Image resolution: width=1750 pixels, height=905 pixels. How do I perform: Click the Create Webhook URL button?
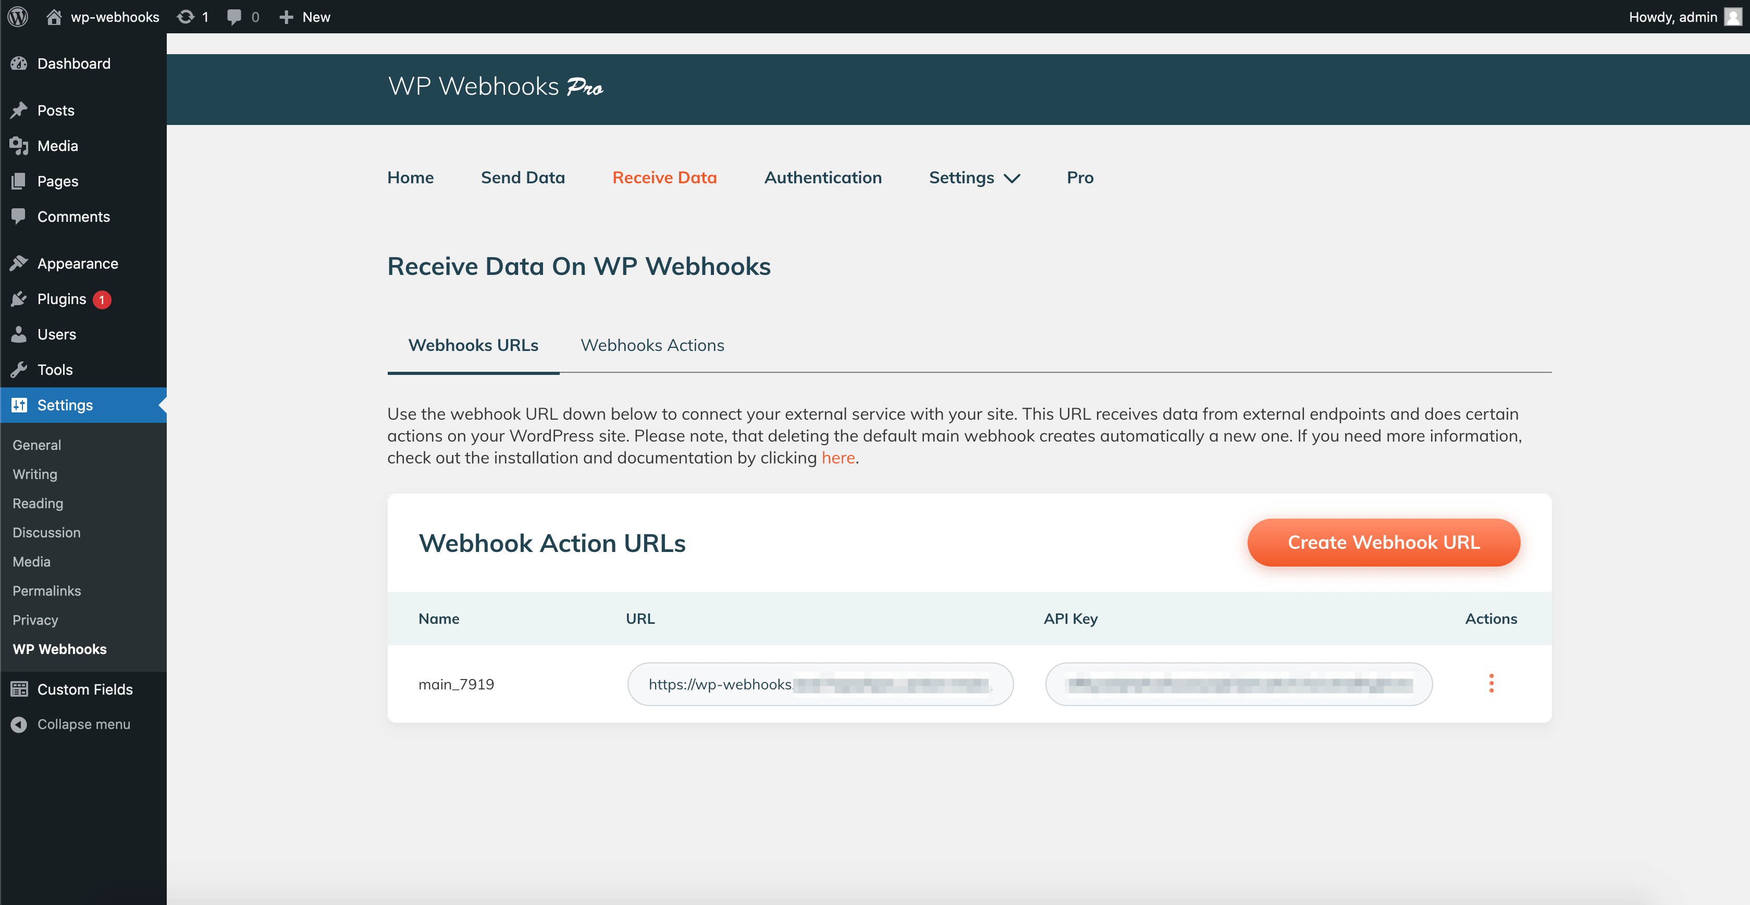(1382, 543)
